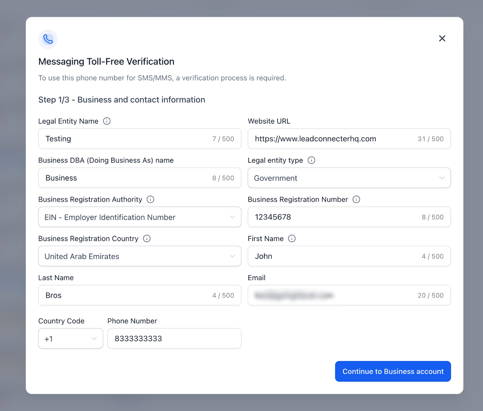The height and width of the screenshot is (411, 483).
Task: Click the Business DBA name field
Action: [140, 178]
